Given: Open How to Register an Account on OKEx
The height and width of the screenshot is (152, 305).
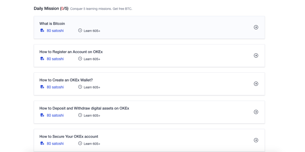Looking at the screenshot, I should tap(71, 52).
